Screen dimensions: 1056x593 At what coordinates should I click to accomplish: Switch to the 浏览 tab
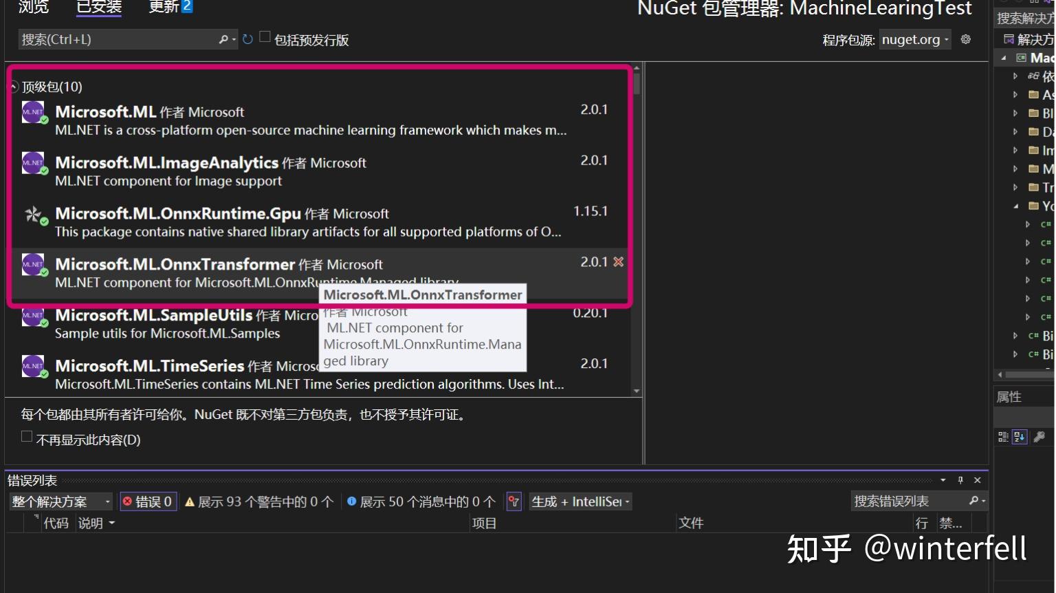tap(32, 8)
